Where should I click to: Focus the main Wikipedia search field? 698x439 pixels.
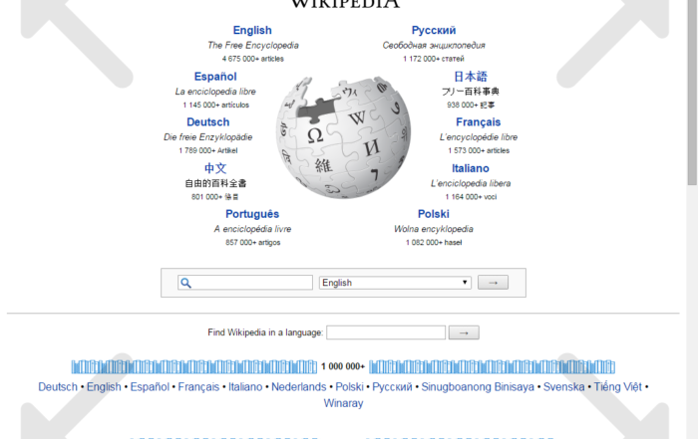point(245,283)
